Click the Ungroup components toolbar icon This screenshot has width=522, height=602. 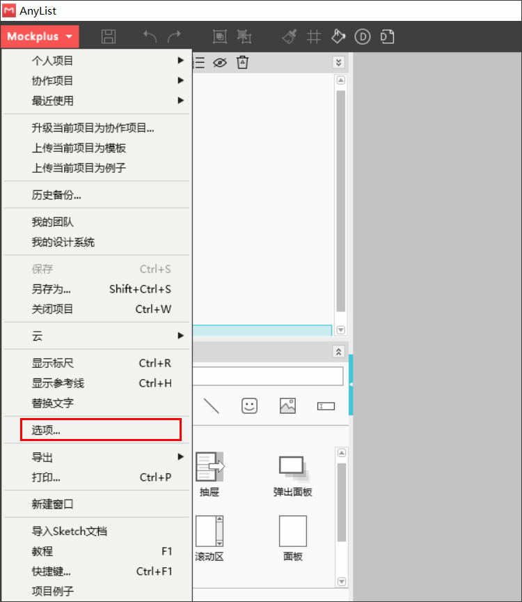pyautogui.click(x=244, y=36)
